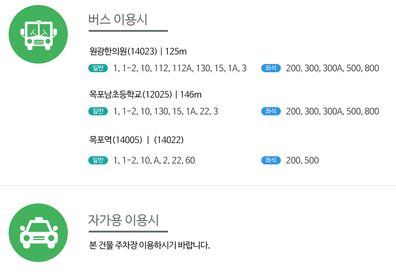Click the 목포역 general bus list with 60

154,160
